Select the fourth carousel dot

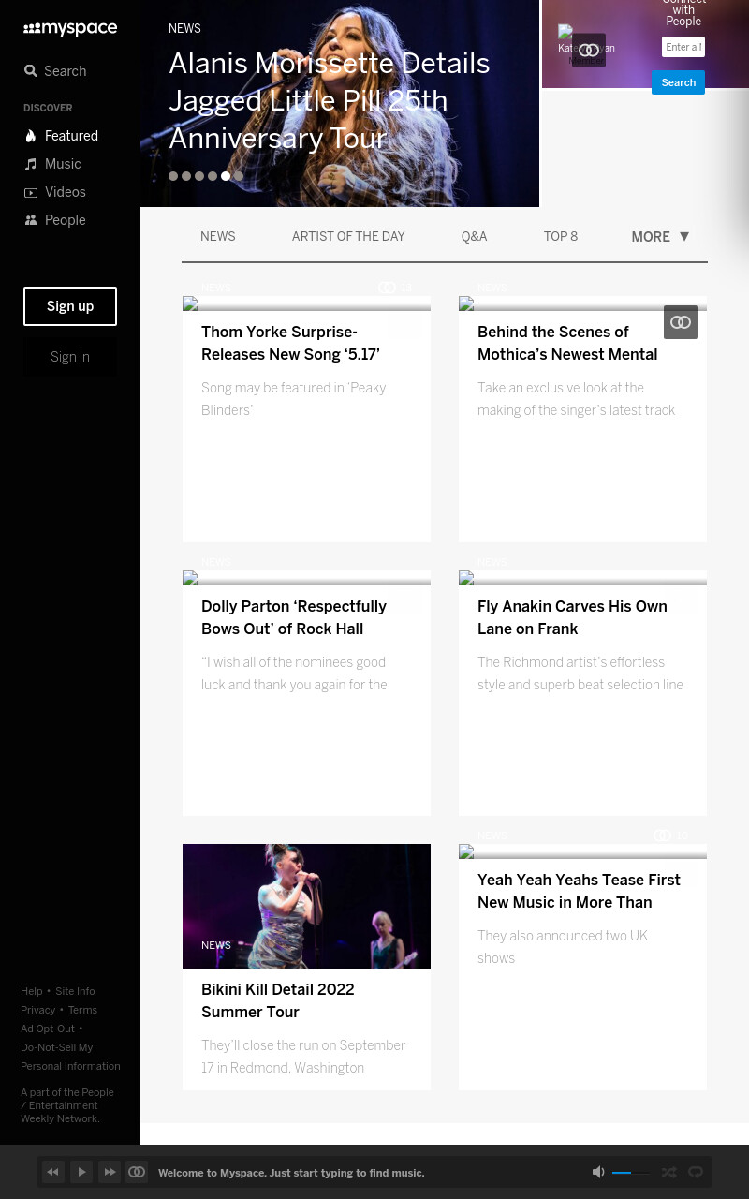tap(213, 176)
